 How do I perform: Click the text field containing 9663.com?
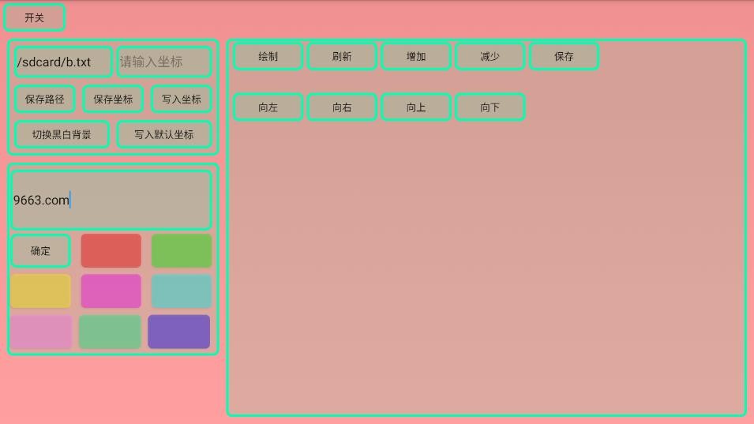tap(111, 200)
